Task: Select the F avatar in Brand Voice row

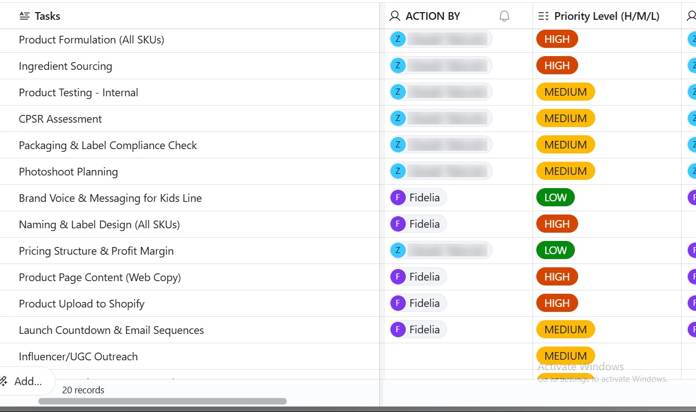Action: pyautogui.click(x=398, y=197)
